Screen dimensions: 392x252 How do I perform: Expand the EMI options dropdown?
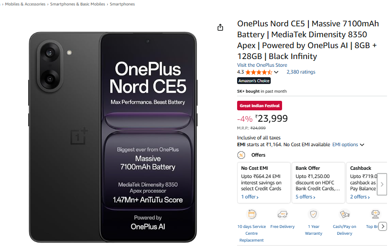tap(348, 145)
